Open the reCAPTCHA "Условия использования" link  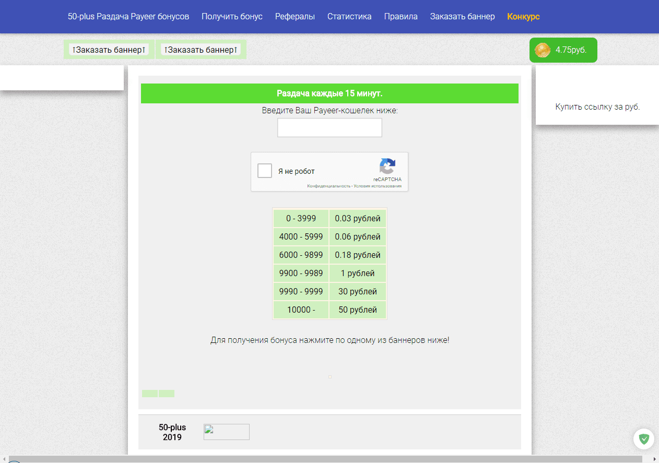tap(378, 186)
